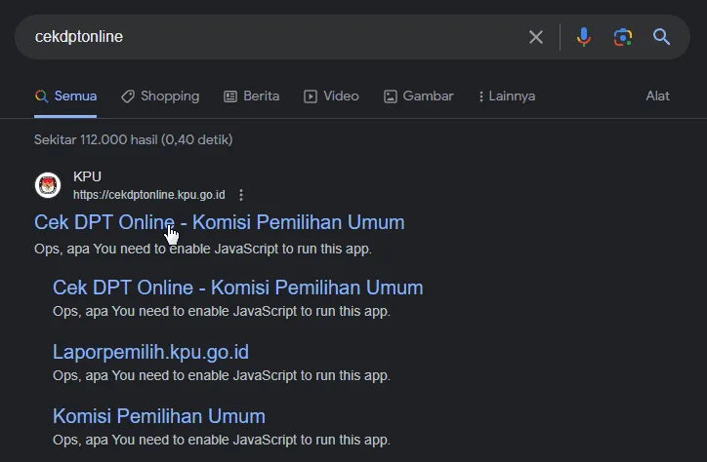Image resolution: width=707 pixels, height=462 pixels.
Task: Switch to the Gambar tab
Action: (x=418, y=96)
